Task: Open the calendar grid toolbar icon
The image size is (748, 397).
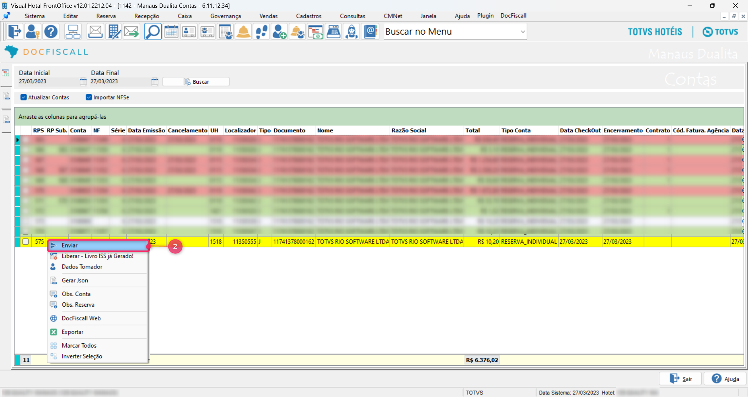Action: [171, 32]
